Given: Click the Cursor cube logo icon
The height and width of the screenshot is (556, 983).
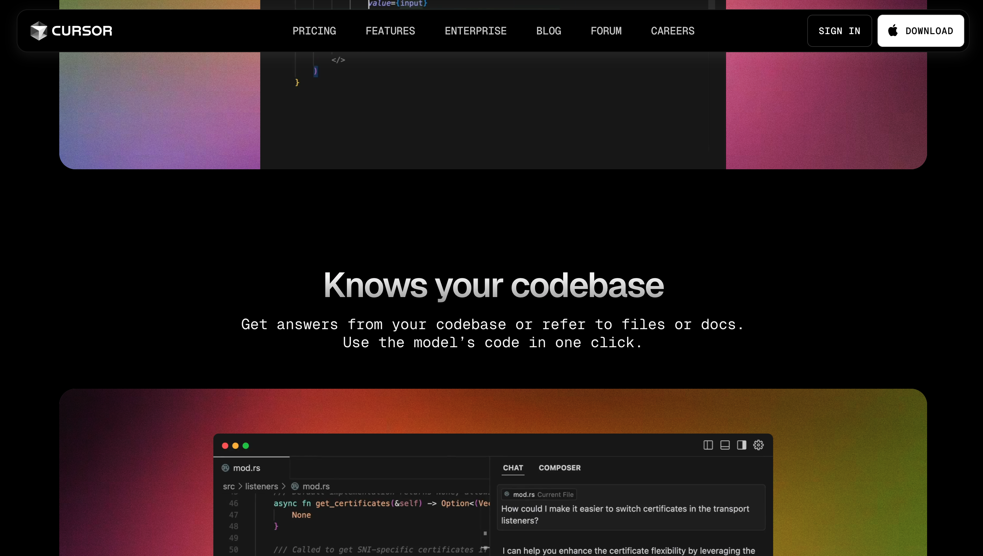Looking at the screenshot, I should tap(39, 30).
